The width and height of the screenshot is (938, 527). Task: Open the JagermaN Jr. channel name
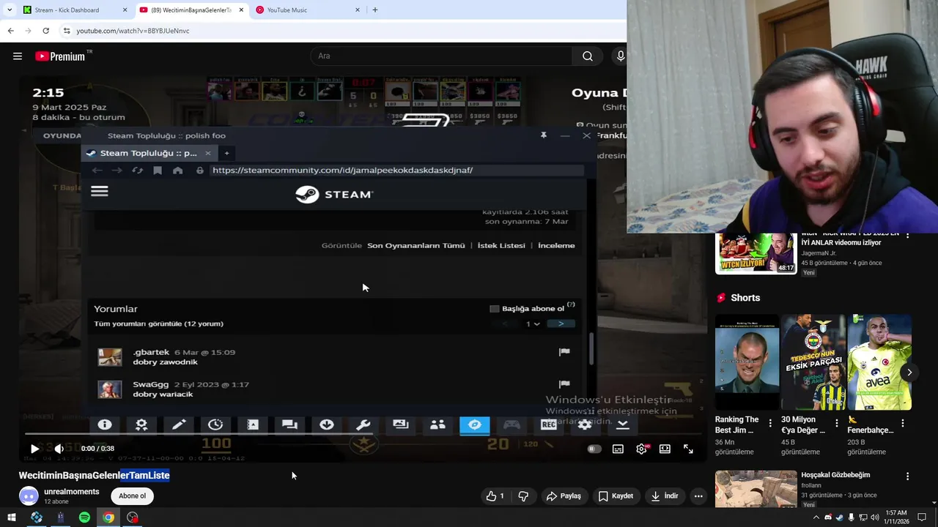coord(819,253)
